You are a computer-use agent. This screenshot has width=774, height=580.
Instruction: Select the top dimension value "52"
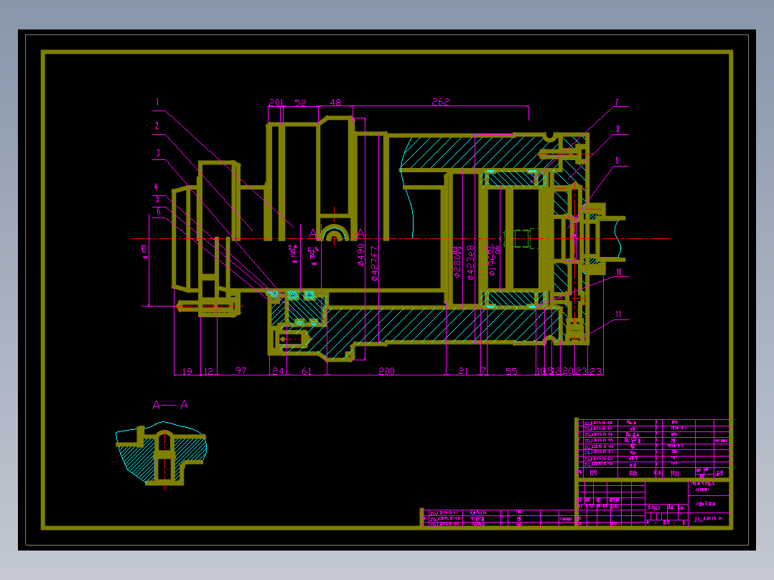click(301, 103)
